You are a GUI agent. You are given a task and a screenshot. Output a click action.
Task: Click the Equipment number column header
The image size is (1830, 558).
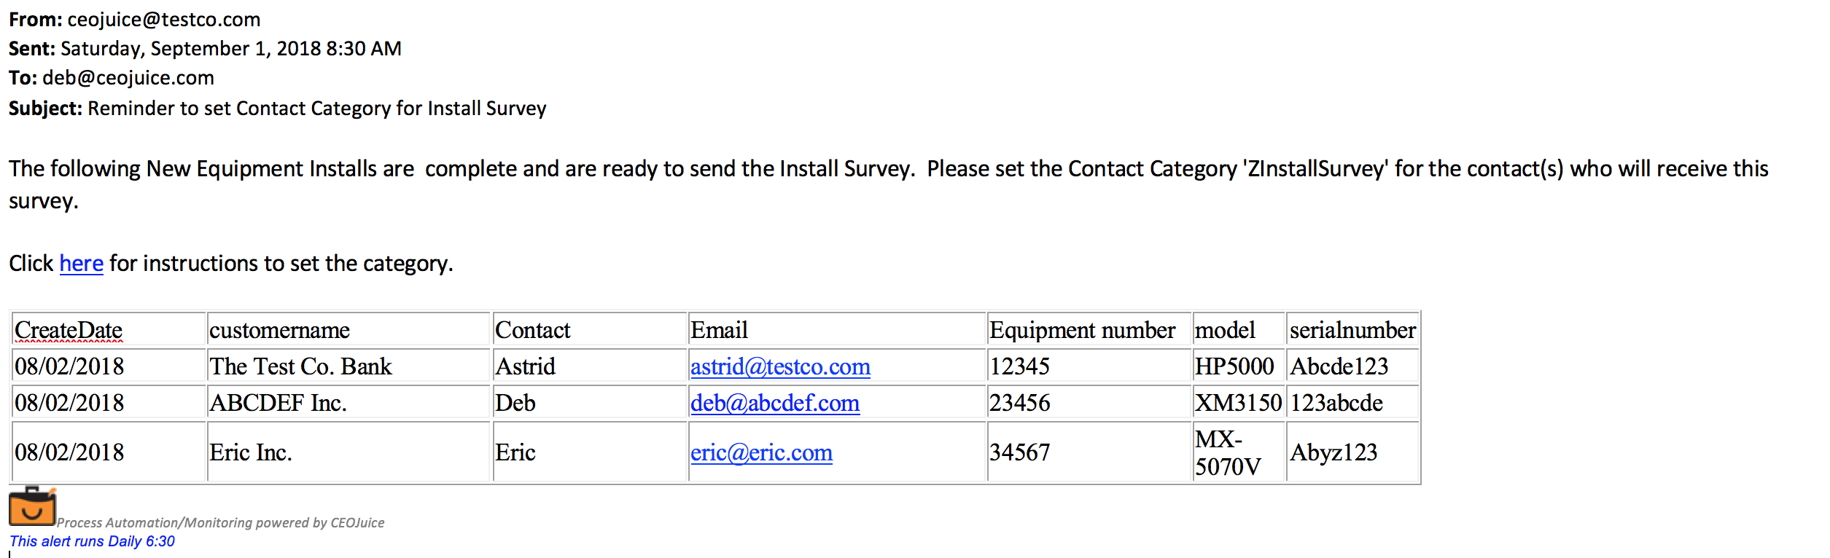pos(1082,330)
